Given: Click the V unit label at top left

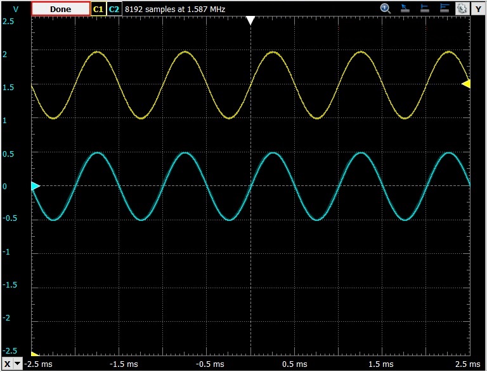Looking at the screenshot, I should [15, 9].
